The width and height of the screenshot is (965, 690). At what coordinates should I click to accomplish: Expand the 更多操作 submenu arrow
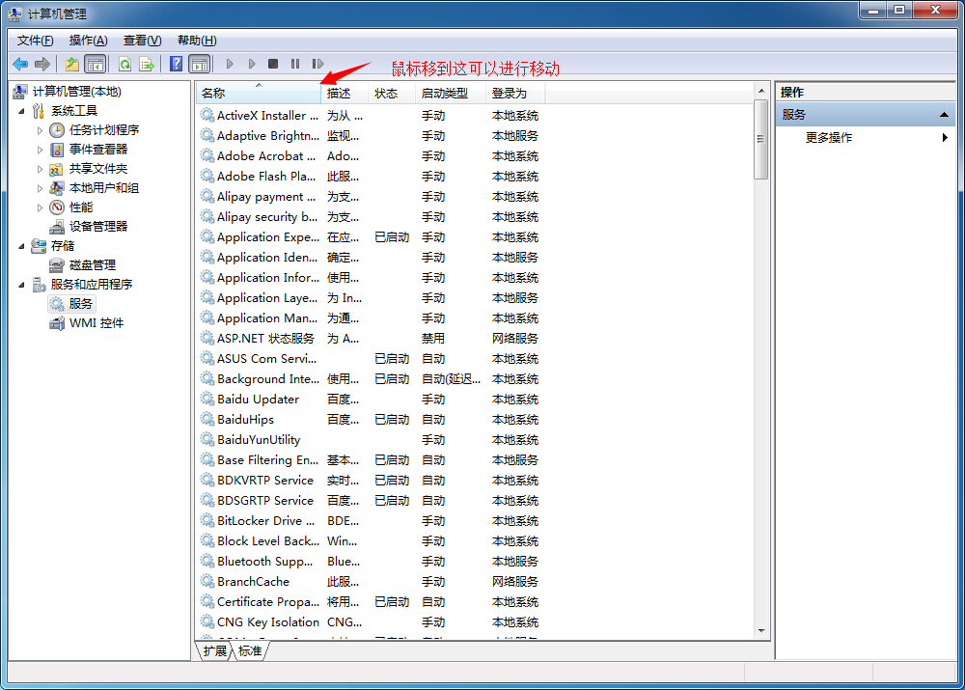pos(945,138)
